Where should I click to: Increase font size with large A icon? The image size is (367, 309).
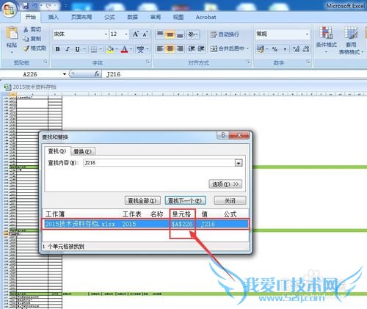pyautogui.click(x=136, y=34)
